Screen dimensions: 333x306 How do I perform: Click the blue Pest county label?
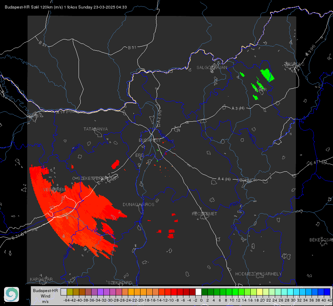(x=234, y=204)
